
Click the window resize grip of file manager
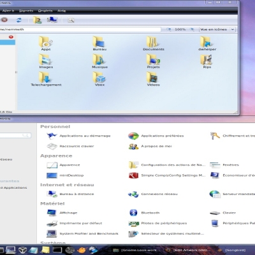235,112
